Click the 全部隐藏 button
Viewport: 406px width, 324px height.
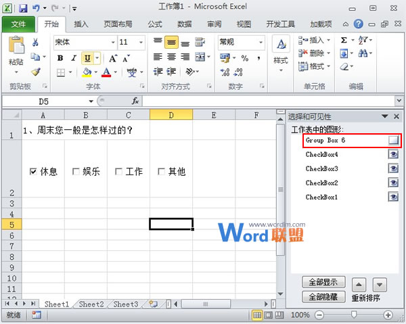[323, 296]
